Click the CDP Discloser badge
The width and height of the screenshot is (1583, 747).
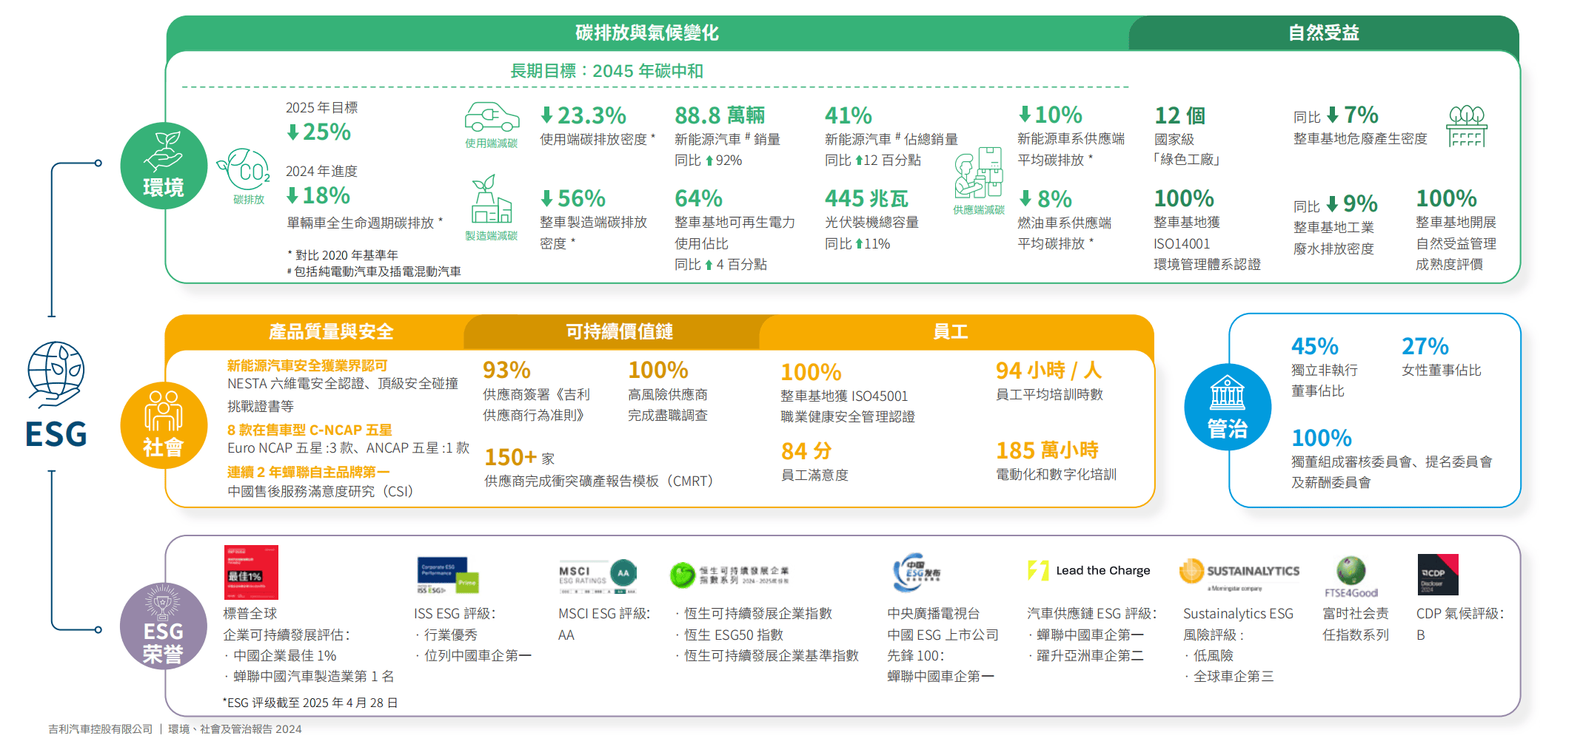1437,575
